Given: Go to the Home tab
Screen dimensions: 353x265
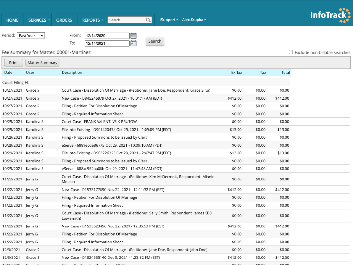Looking at the screenshot, I should tap(12, 20).
